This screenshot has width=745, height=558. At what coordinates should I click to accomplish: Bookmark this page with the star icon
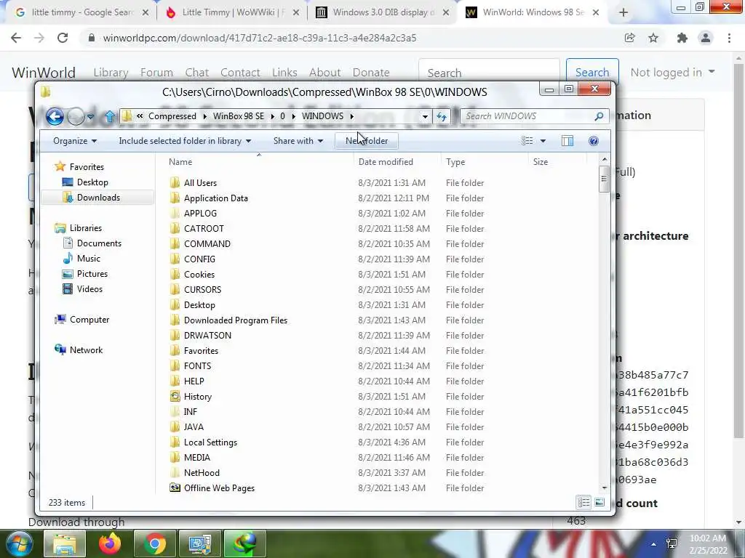pos(653,38)
